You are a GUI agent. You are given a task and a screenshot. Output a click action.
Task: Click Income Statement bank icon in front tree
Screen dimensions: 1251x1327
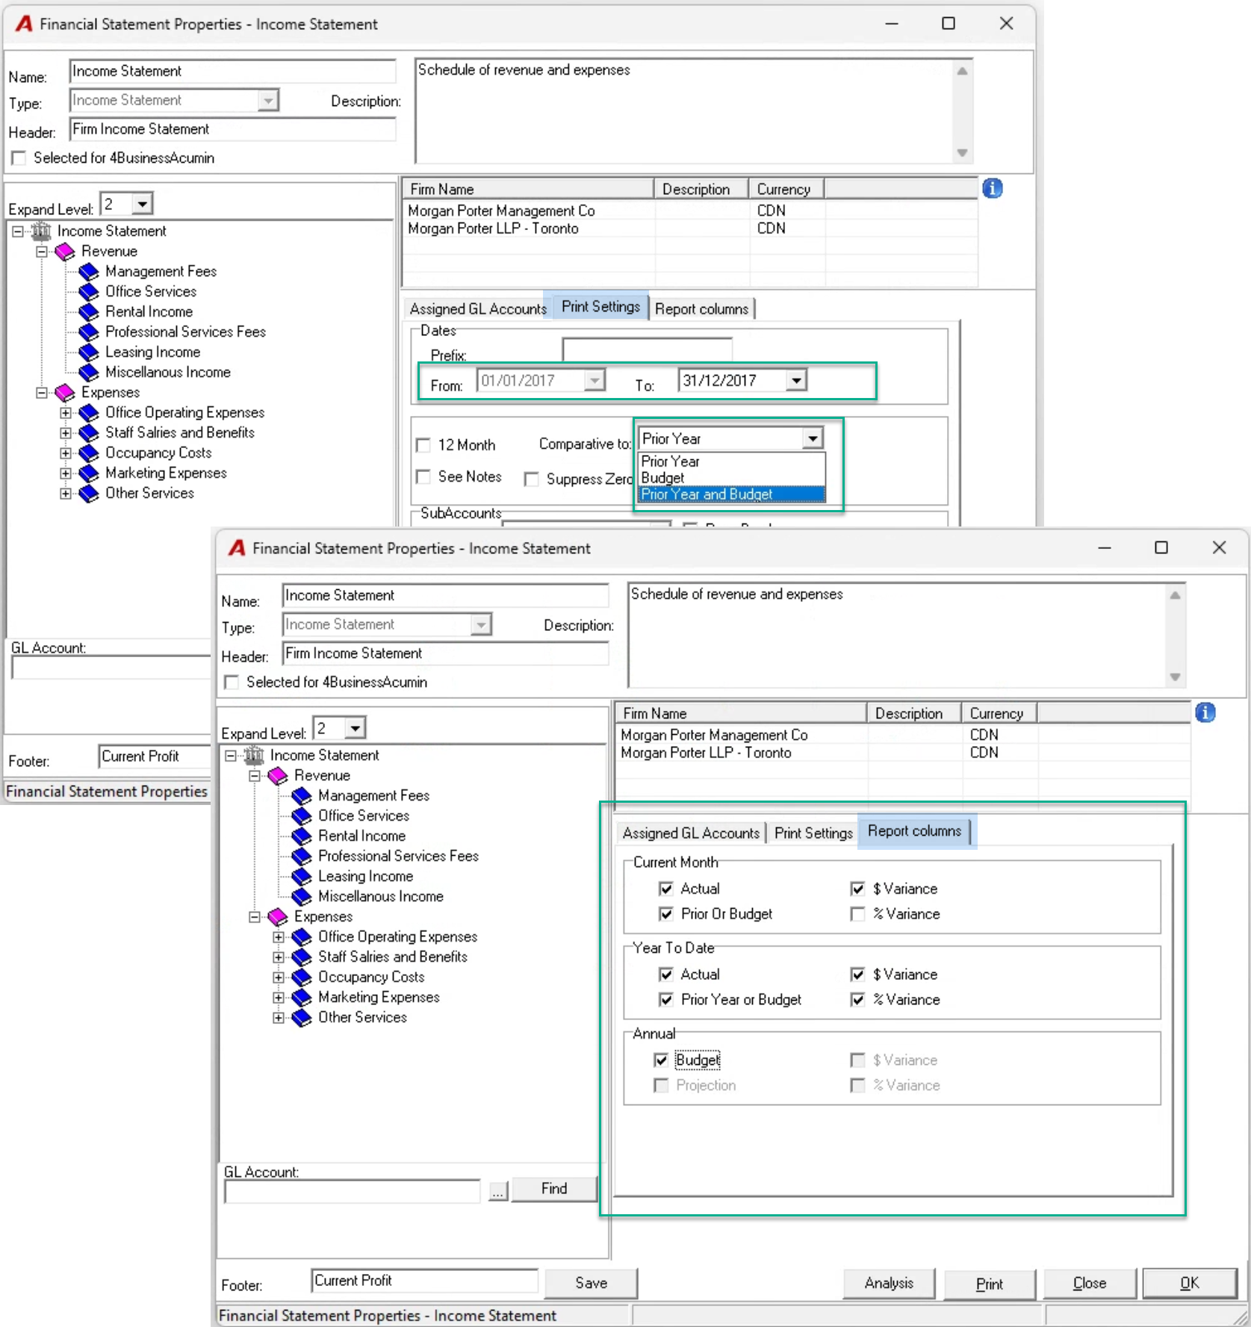pyautogui.click(x=254, y=755)
